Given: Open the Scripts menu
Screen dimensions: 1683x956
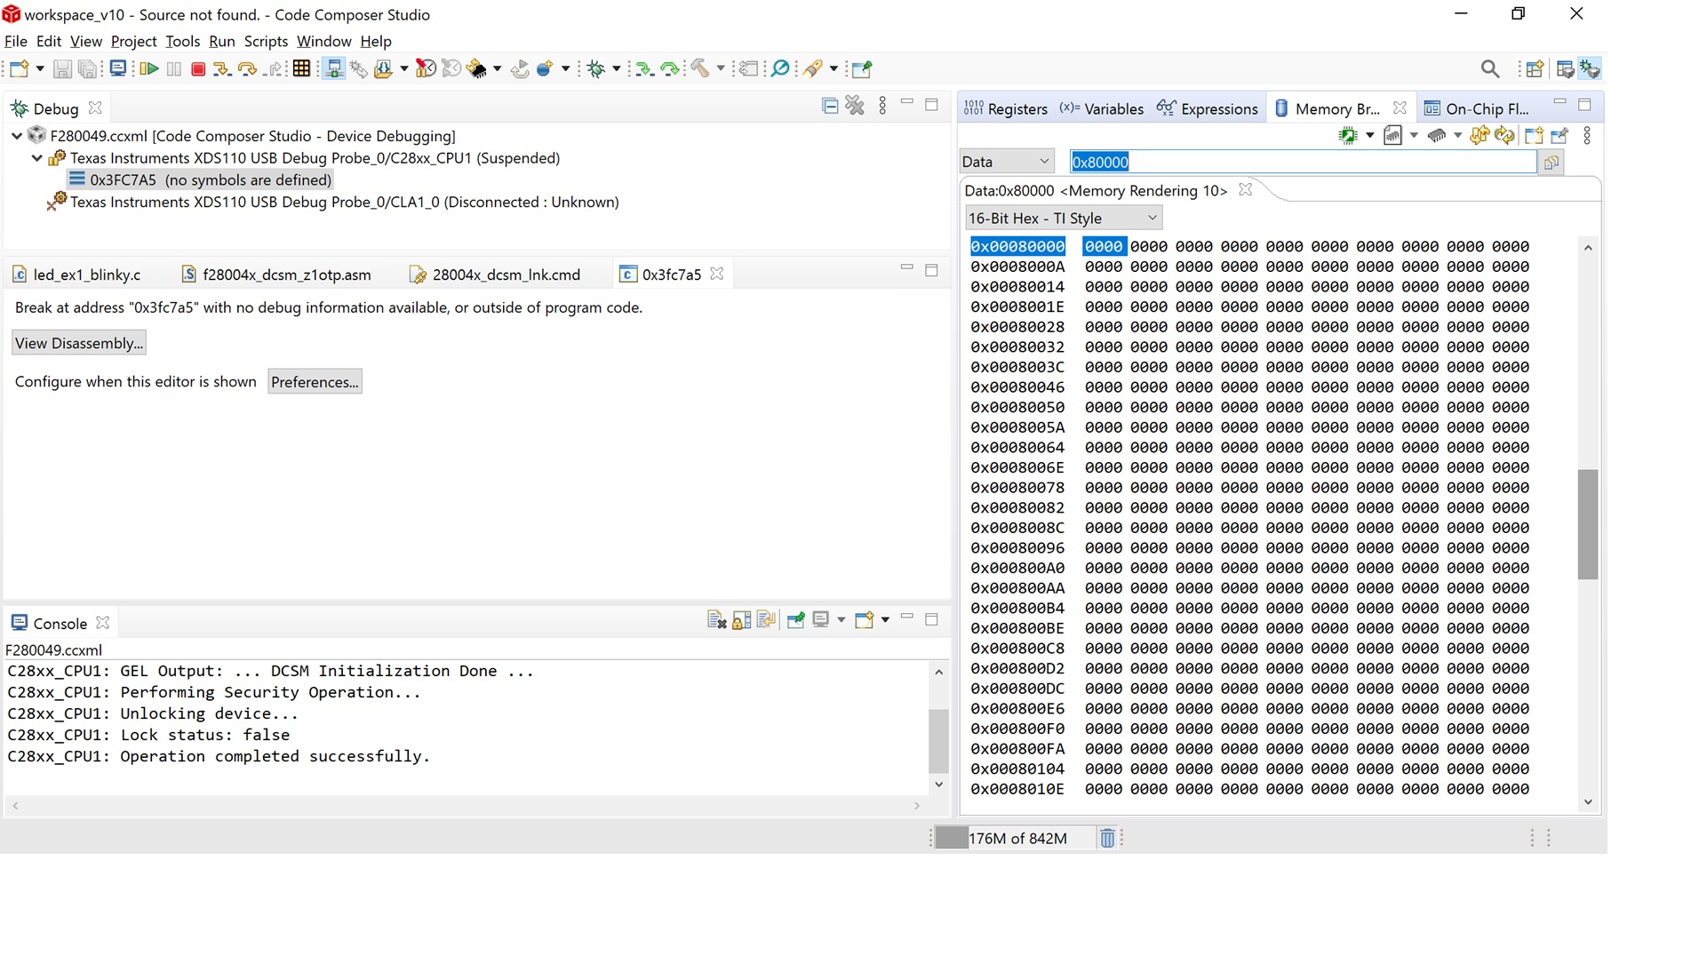Looking at the screenshot, I should (266, 42).
